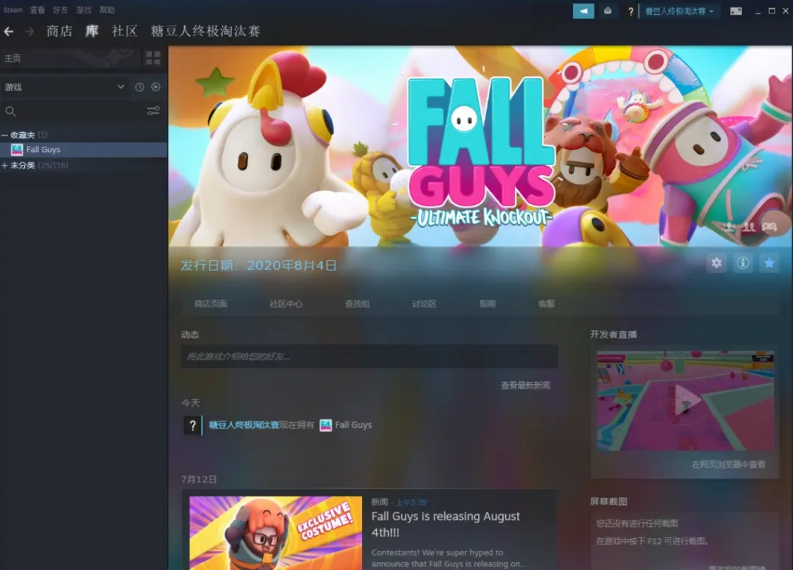Open 指南 guides link
Image resolution: width=793 pixels, height=570 pixels.
tap(487, 304)
